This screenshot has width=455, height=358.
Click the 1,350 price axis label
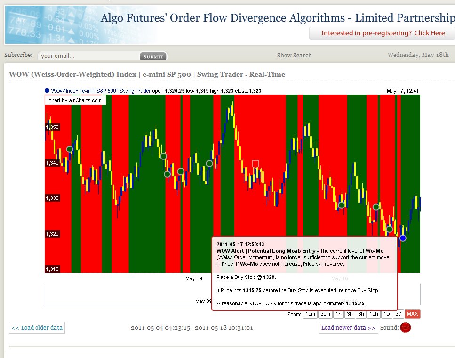[x=52, y=127]
